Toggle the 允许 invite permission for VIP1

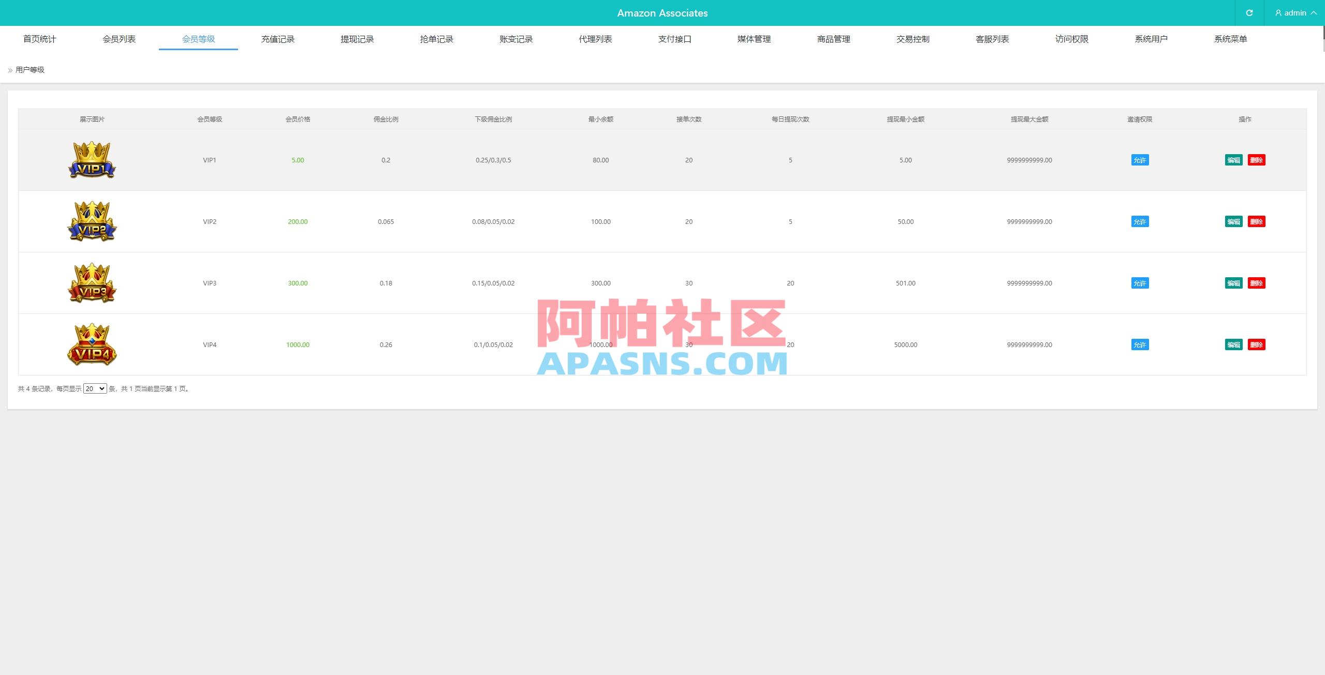click(x=1140, y=160)
